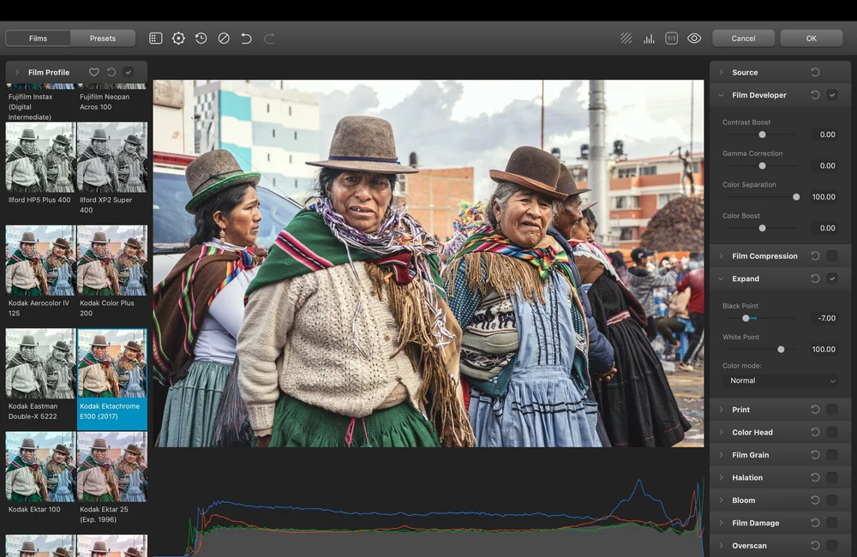Select the Kodak Eastman Double-X 5222 thumbnail
Image resolution: width=857 pixels, height=557 pixels.
40,363
